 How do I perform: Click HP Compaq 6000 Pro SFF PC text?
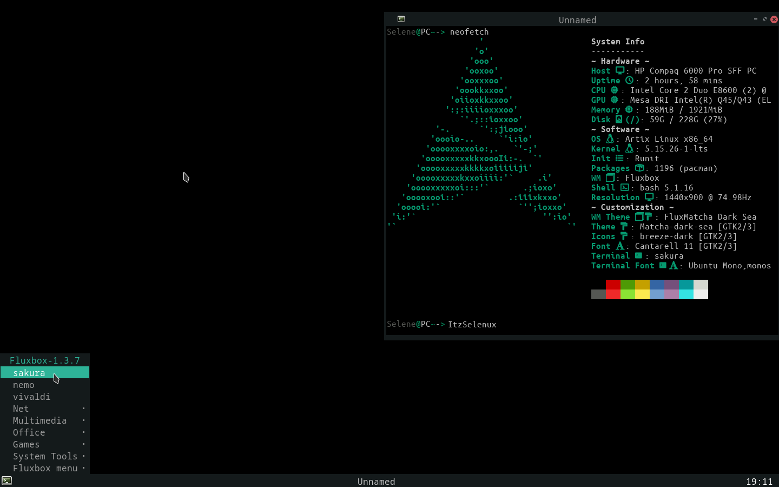696,70
